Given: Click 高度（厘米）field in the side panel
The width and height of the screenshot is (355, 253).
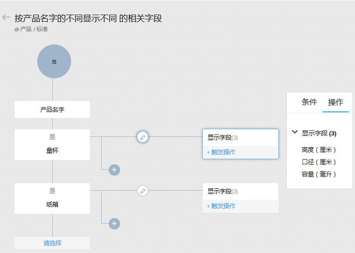Looking at the screenshot, I should click(x=319, y=150).
